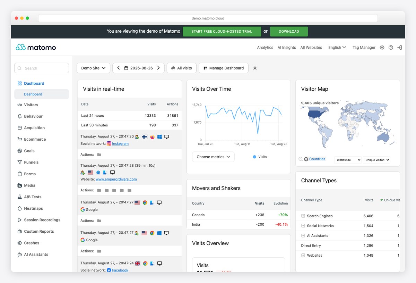The height and width of the screenshot is (283, 416).
Task: Open Session Recordings in sidebar
Action: tap(42, 220)
